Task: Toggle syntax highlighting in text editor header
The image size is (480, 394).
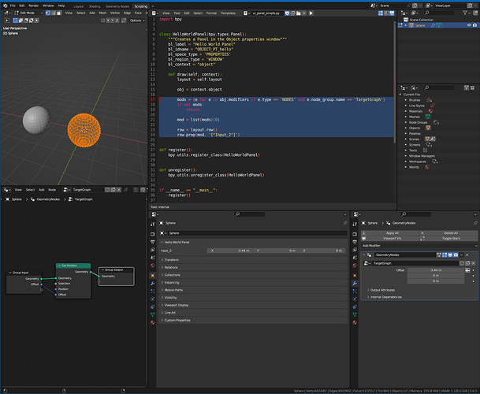Action: click(392, 13)
